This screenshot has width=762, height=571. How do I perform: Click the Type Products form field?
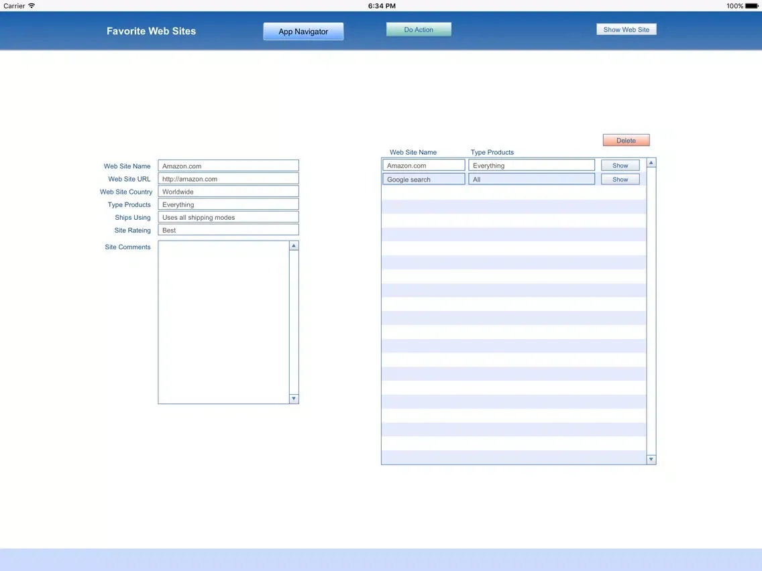(x=228, y=204)
